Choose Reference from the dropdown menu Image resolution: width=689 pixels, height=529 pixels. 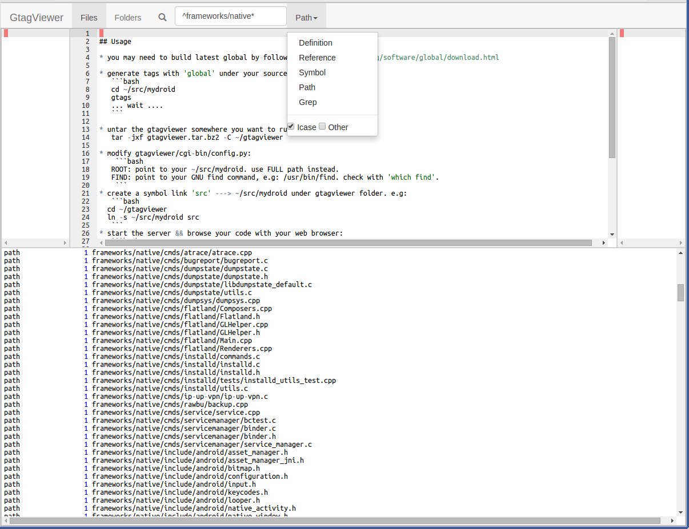pyautogui.click(x=317, y=58)
